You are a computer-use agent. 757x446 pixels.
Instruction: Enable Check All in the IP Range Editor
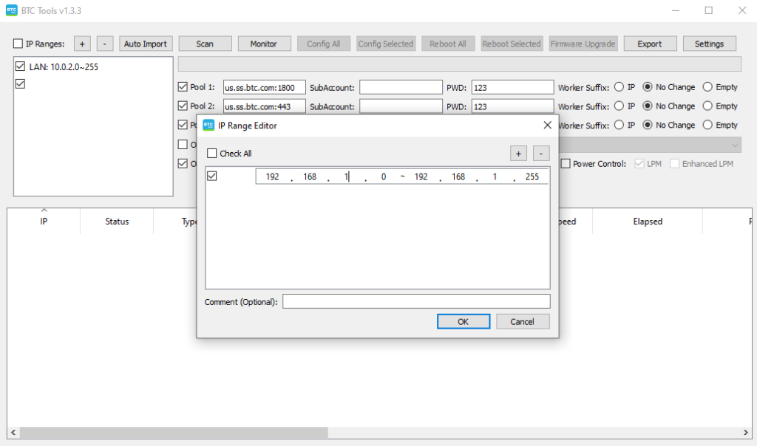click(x=212, y=153)
